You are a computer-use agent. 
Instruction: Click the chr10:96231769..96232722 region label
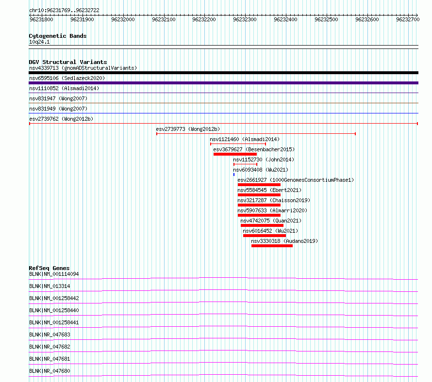coord(64,10)
